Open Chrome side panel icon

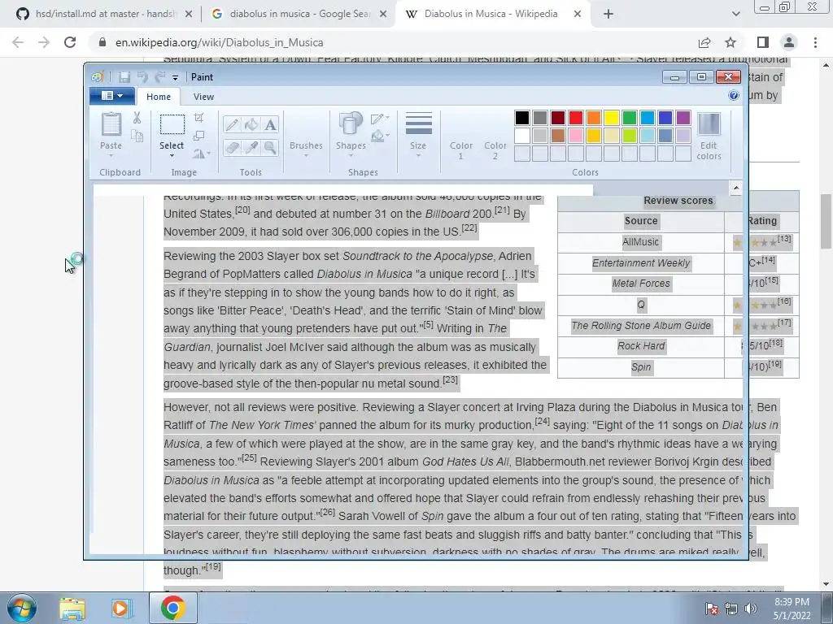[x=763, y=42]
